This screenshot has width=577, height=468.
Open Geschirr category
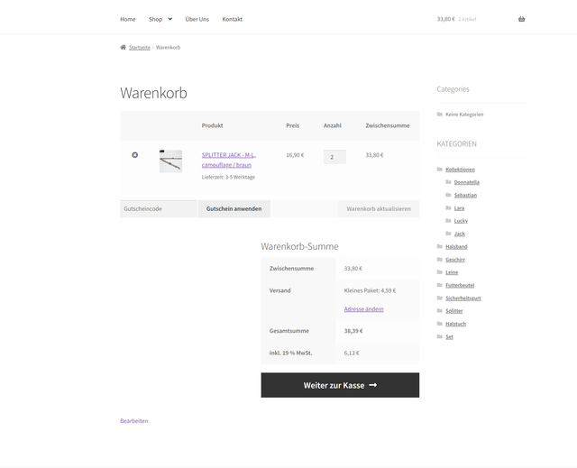click(455, 260)
